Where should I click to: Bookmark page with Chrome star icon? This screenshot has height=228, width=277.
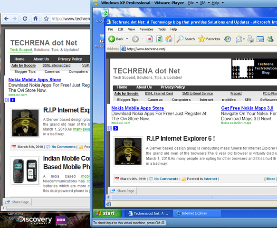[46, 19]
